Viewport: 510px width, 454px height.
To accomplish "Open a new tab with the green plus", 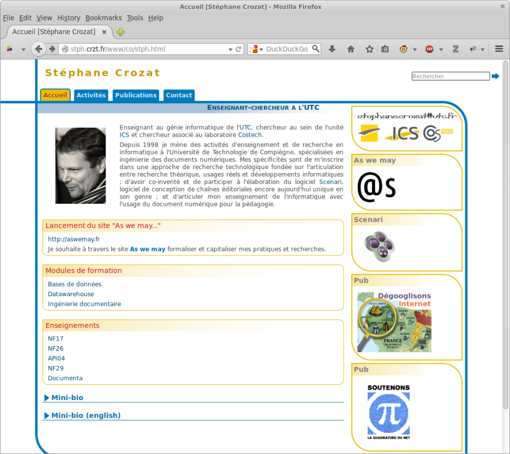I will [x=121, y=32].
